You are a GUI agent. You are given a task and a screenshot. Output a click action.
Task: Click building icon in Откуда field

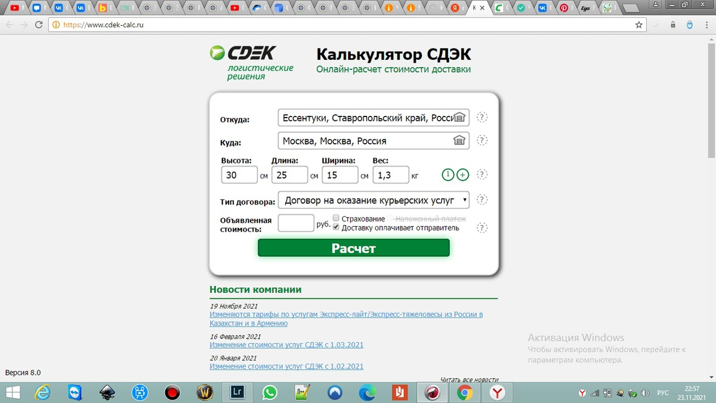click(459, 117)
